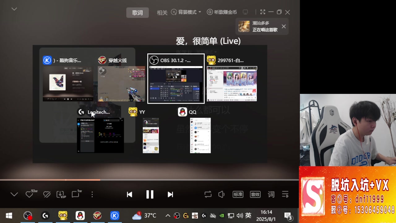Open Logitech G HUB from taskbar
Screen dimensions: 396x223
45,216
